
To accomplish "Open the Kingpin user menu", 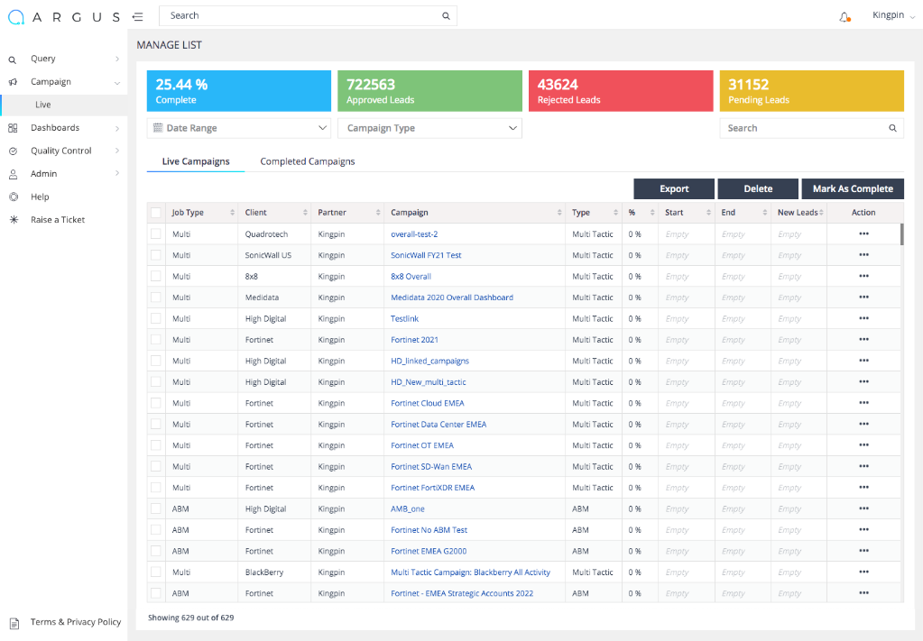I will click(893, 16).
